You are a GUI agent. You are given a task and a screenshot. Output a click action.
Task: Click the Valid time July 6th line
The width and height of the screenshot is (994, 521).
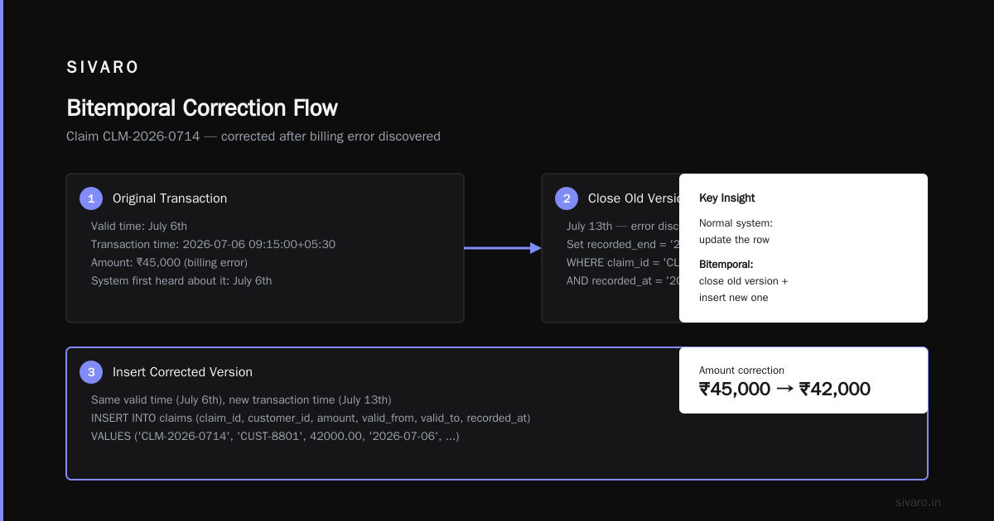tap(139, 227)
